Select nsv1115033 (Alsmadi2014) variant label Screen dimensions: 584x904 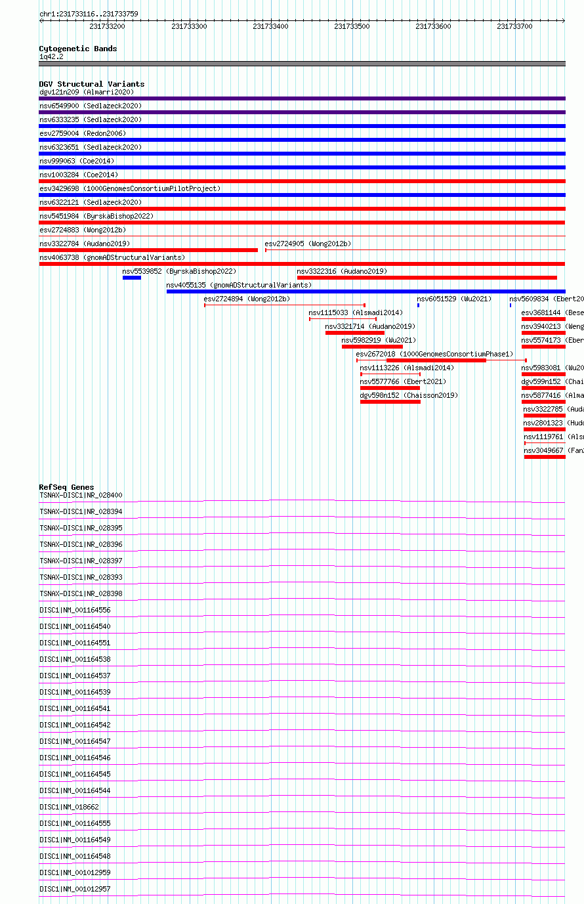(x=356, y=312)
